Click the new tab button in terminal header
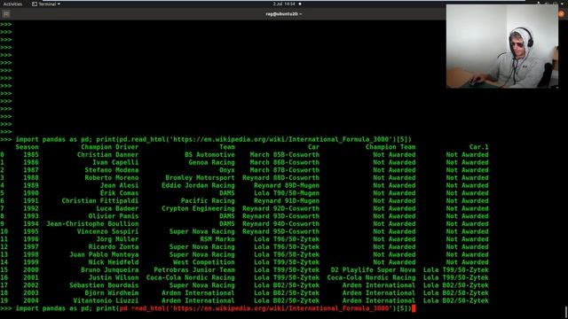Image resolution: width=568 pixels, height=319 pixels. point(6,14)
